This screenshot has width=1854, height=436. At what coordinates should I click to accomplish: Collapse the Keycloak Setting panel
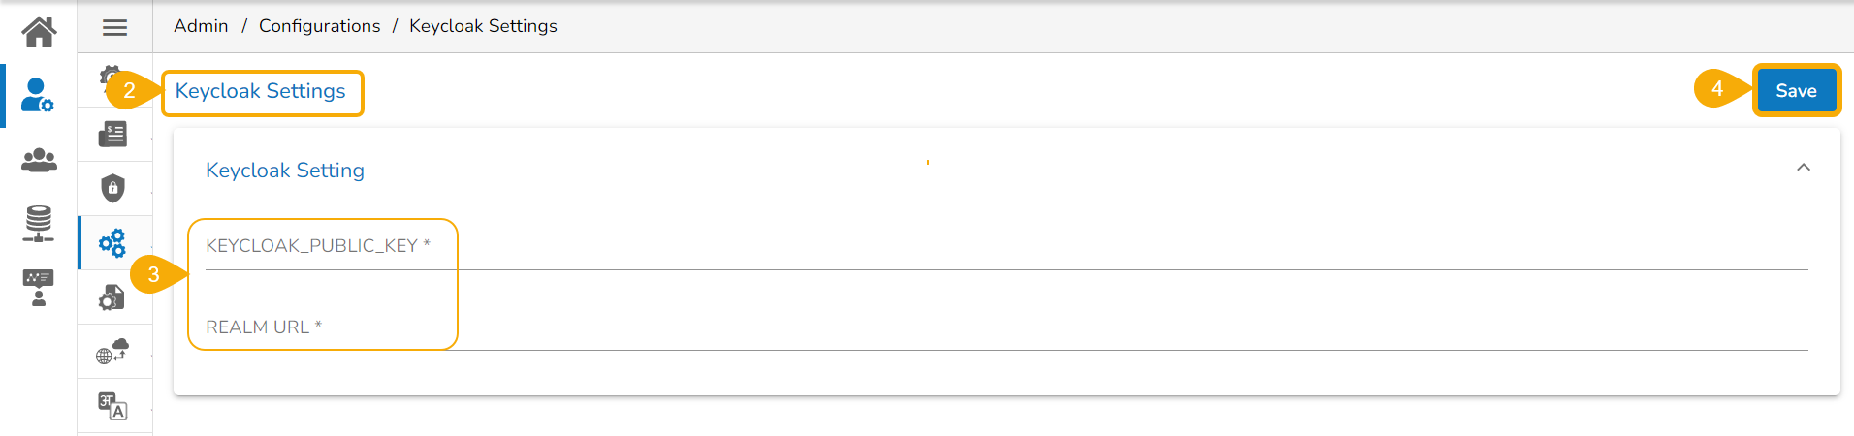click(1803, 168)
